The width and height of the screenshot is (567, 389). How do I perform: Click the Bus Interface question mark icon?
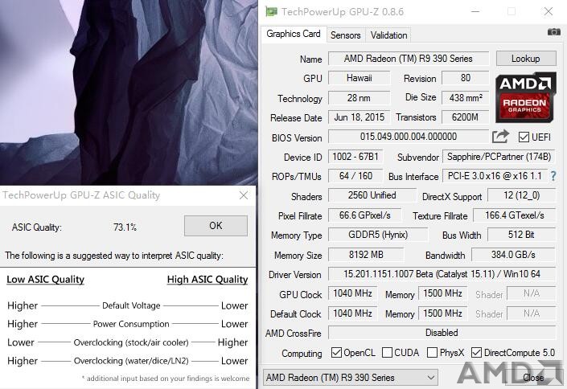553,176
